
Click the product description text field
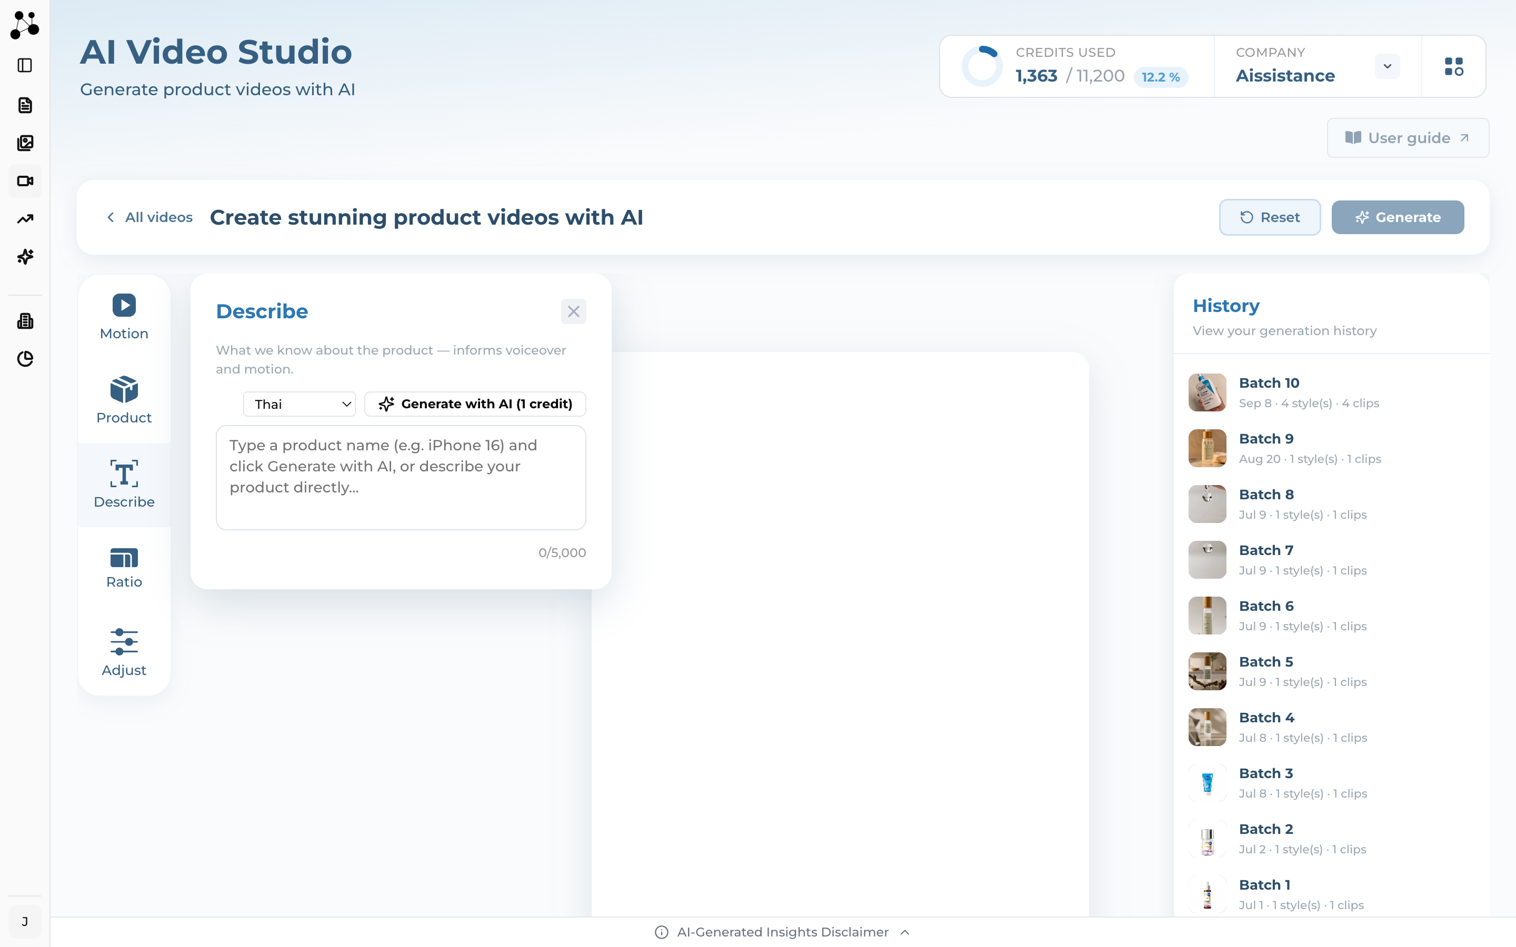pos(401,478)
